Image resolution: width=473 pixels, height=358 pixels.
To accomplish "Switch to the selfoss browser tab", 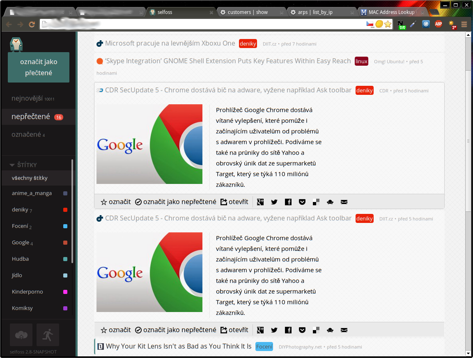I will (x=180, y=12).
